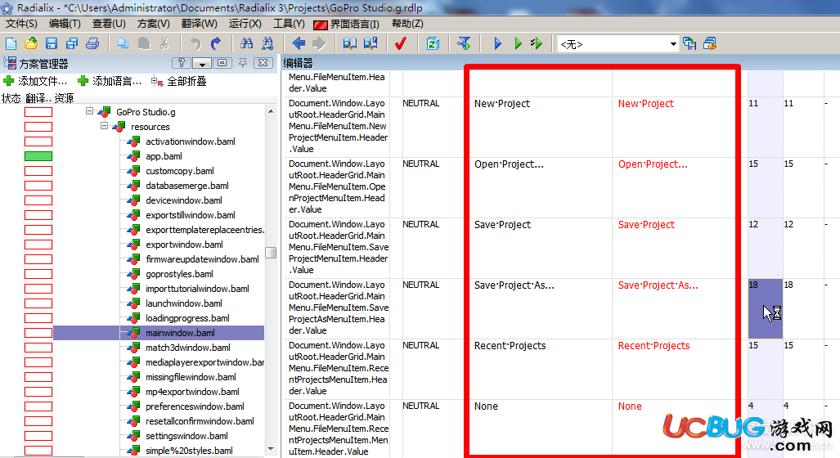Image resolution: width=840 pixels, height=458 pixels.
Task: Click the 全部折叠 button
Action: 179,82
